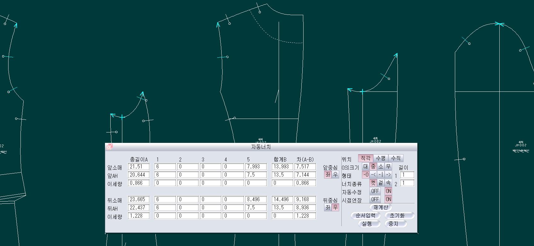Image resolution: width=534 pixels, height=246 pixels.
Task: Turn 시접연장 OFF
Action: (375, 199)
